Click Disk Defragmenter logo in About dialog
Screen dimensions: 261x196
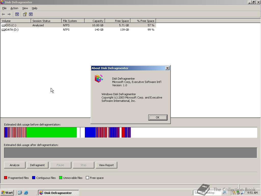pyautogui.click(x=99, y=79)
